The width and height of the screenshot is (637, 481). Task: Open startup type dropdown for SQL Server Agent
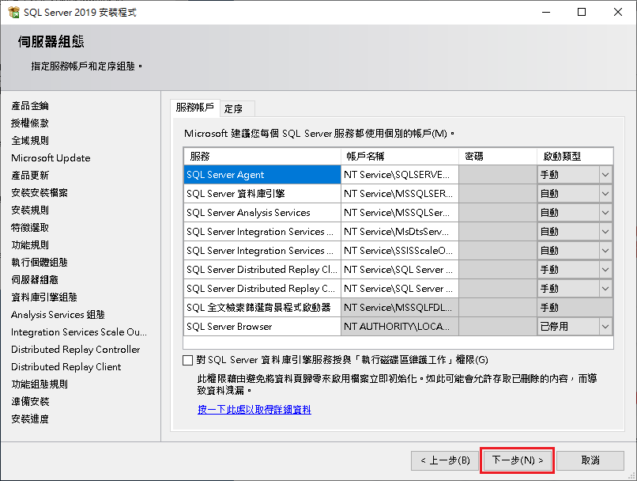click(x=605, y=175)
